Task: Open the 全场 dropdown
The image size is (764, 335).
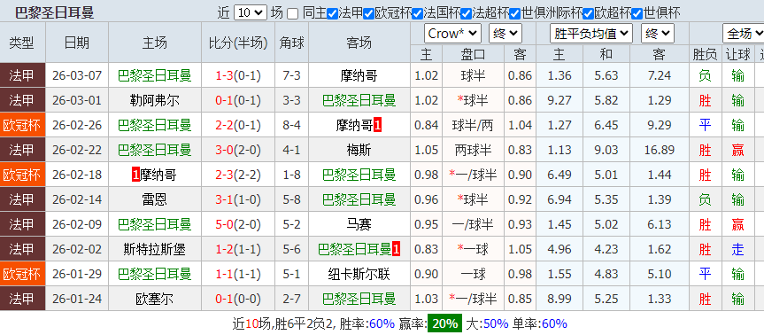Action: pyautogui.click(x=744, y=34)
